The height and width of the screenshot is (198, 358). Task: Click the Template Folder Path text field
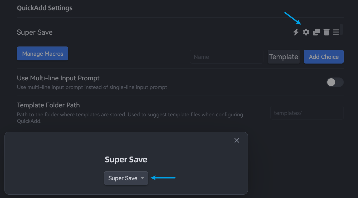[x=307, y=113]
